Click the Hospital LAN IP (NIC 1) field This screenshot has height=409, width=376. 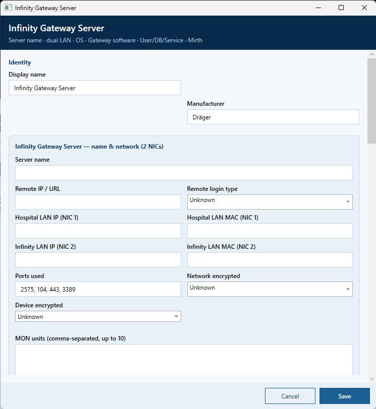tap(98, 231)
